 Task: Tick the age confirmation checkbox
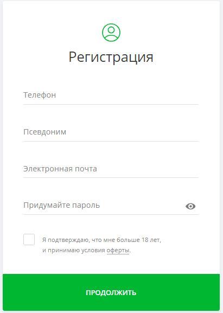coord(29,239)
